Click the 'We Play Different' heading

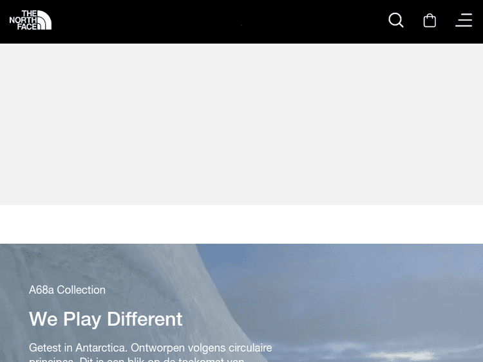pyautogui.click(x=106, y=319)
